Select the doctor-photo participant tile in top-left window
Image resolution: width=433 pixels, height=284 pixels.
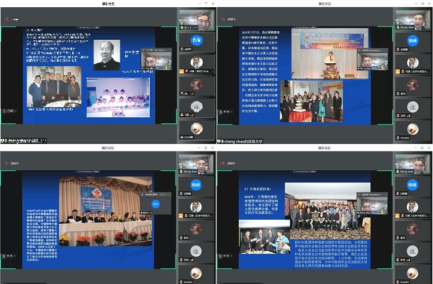click(196, 63)
